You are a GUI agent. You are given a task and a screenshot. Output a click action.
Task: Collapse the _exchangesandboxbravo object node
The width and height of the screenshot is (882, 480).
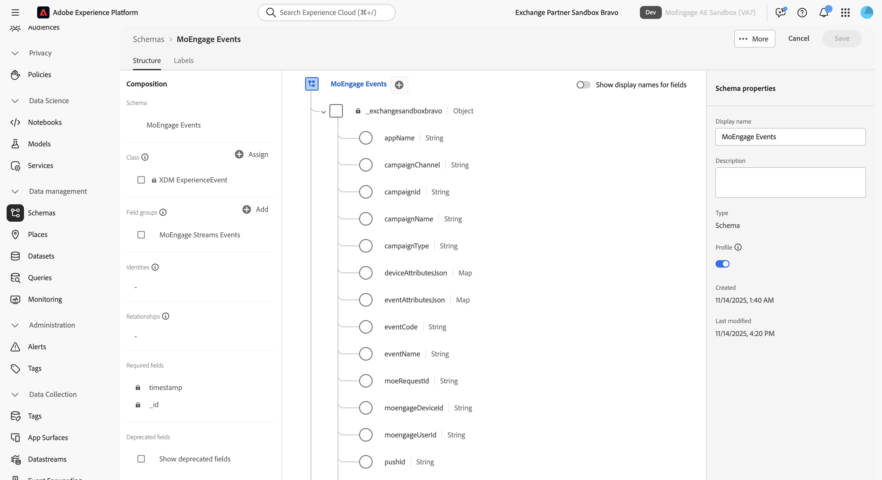click(x=323, y=112)
